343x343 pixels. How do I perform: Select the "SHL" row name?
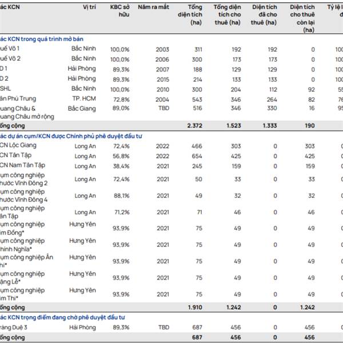5,89
